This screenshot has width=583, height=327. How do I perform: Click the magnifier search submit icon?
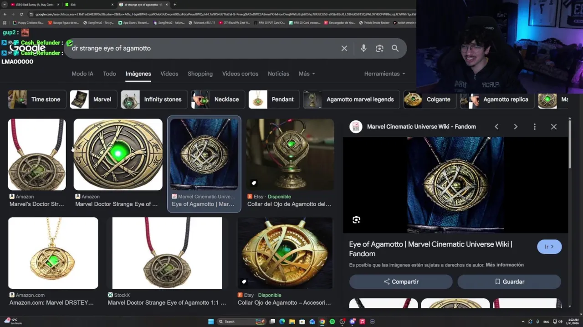pyautogui.click(x=395, y=48)
